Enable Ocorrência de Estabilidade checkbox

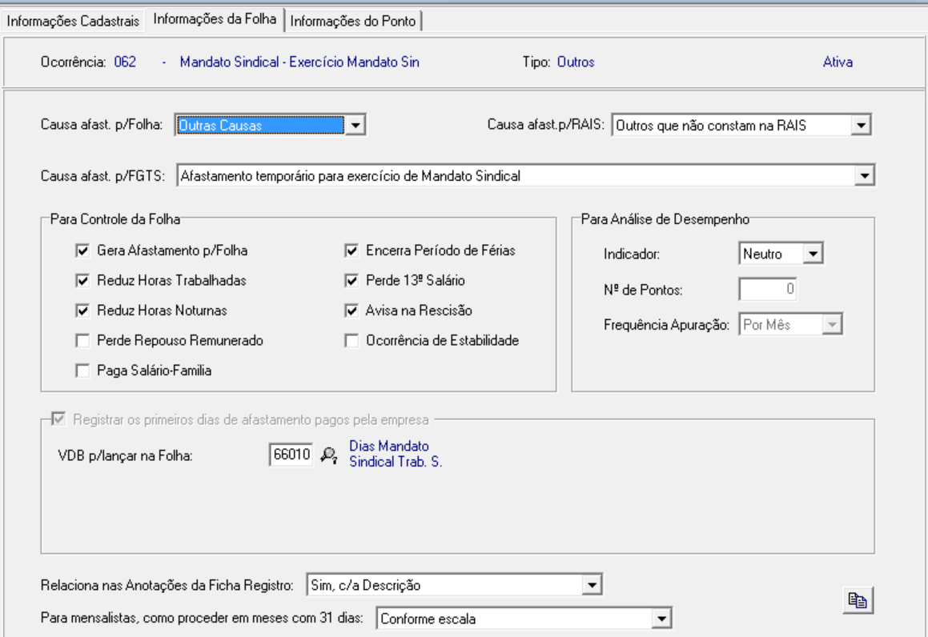[x=352, y=341]
